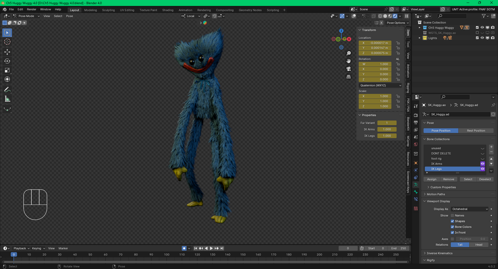Click the Rest Position button
The height and width of the screenshot is (269, 498).
[x=476, y=131]
